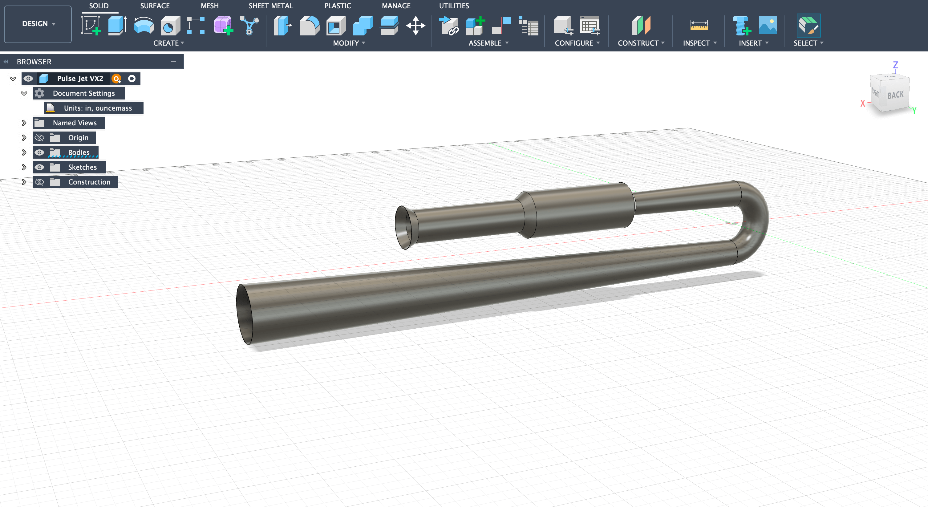Image resolution: width=928 pixels, height=507 pixels.
Task: Click the Units: in, ouncemass setting
Action: tap(97, 108)
